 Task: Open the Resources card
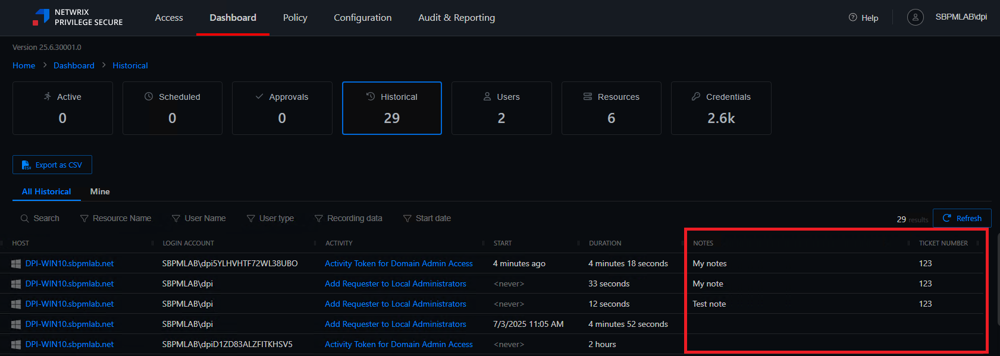pyautogui.click(x=611, y=108)
